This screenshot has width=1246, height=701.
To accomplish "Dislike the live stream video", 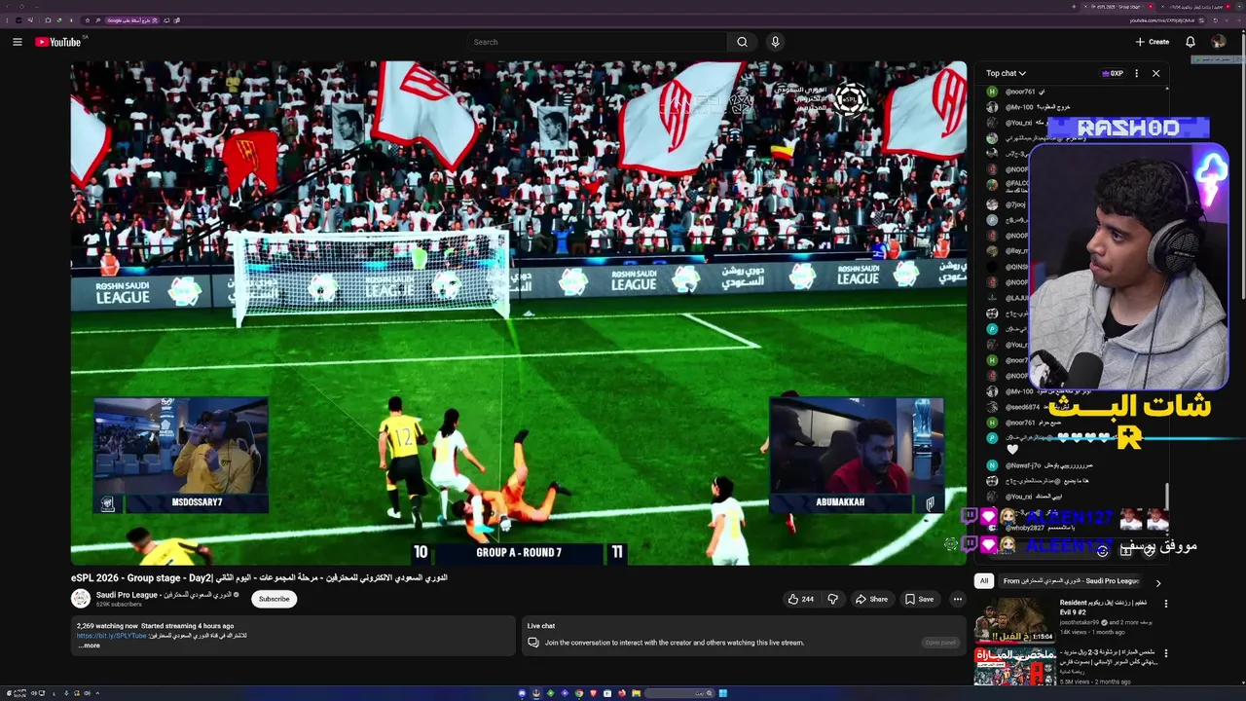I will pyautogui.click(x=832, y=599).
